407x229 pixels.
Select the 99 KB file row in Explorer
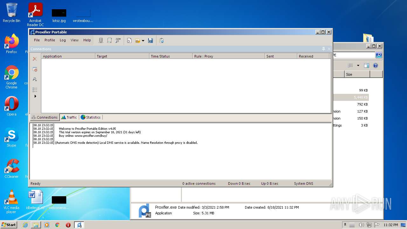click(351, 90)
